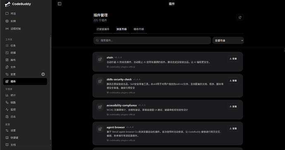Click the "accessibility-compliance" plugin name
Screen dimensions: 285x150
(121, 105)
